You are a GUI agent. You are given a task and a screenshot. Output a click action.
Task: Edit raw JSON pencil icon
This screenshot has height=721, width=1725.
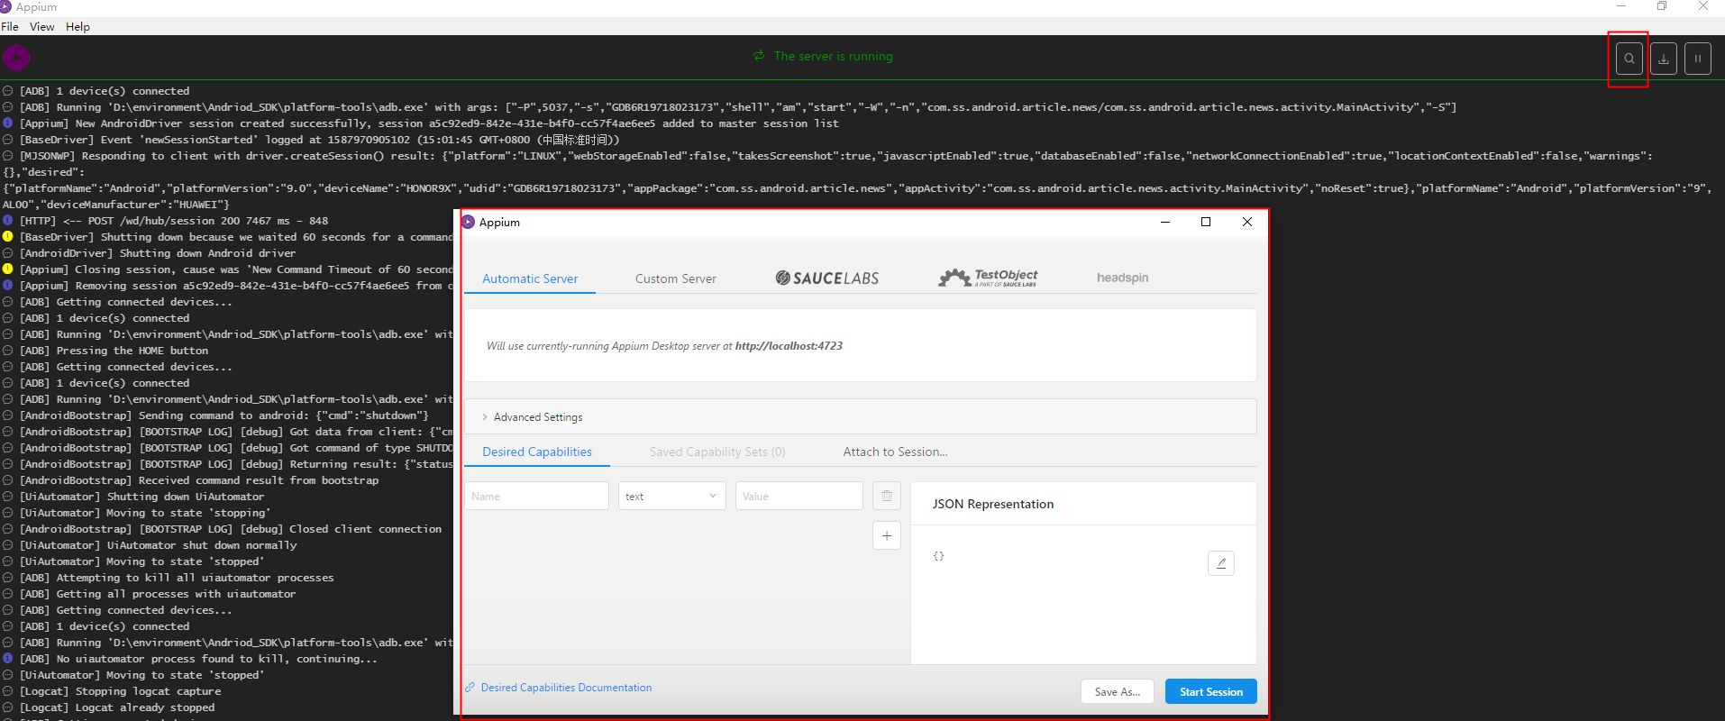pos(1221,563)
